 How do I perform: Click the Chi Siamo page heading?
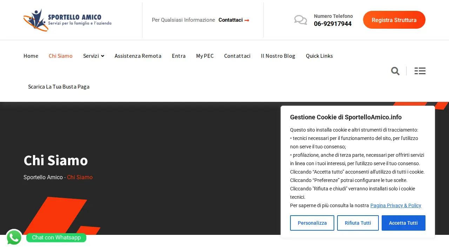click(x=56, y=160)
